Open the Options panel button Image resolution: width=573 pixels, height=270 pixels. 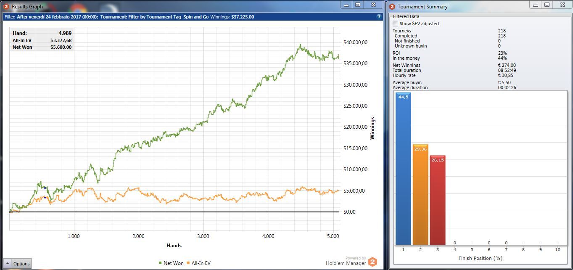point(17,264)
